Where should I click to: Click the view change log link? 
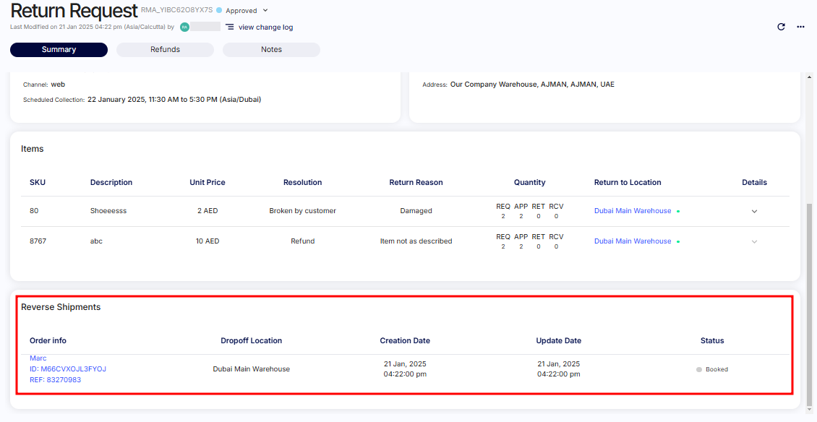point(266,27)
